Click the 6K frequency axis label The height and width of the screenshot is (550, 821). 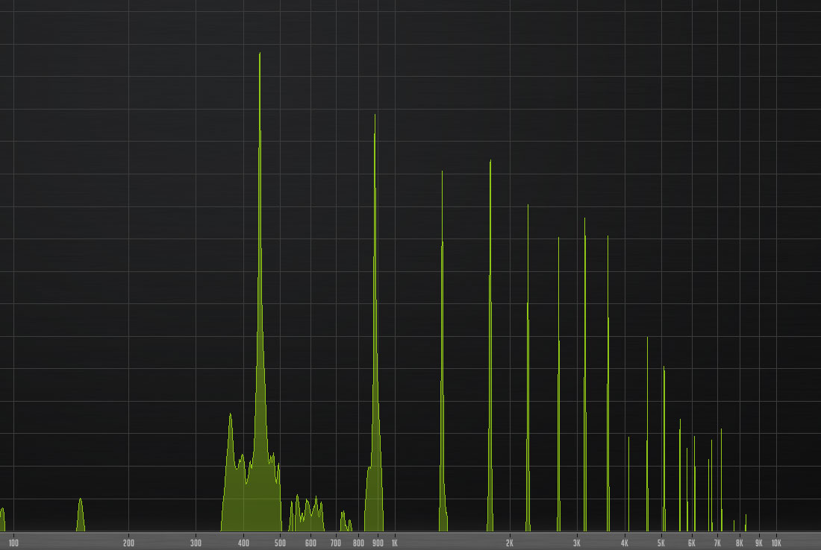point(692,543)
